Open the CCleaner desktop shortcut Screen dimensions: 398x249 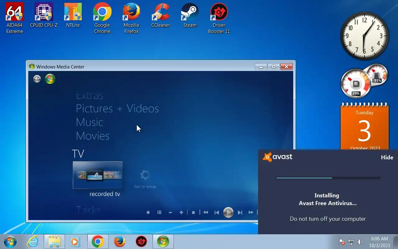pos(161,16)
